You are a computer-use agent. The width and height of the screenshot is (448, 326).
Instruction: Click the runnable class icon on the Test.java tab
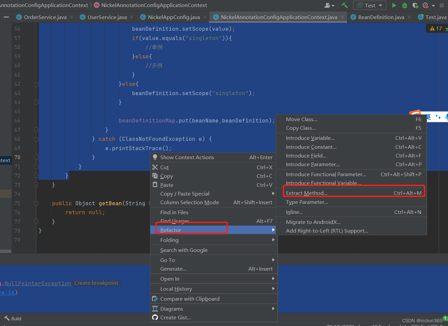(421, 17)
